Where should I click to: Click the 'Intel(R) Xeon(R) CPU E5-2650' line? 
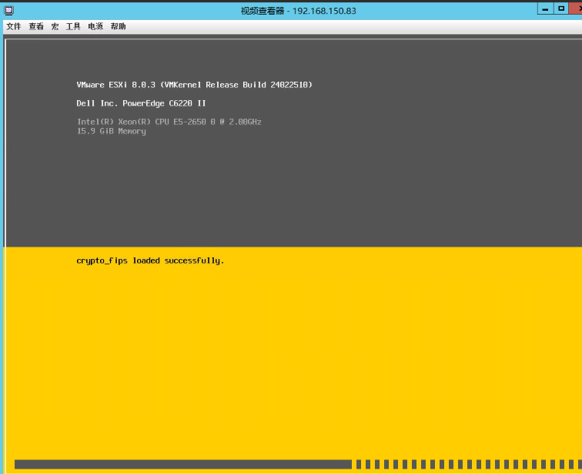coord(169,122)
